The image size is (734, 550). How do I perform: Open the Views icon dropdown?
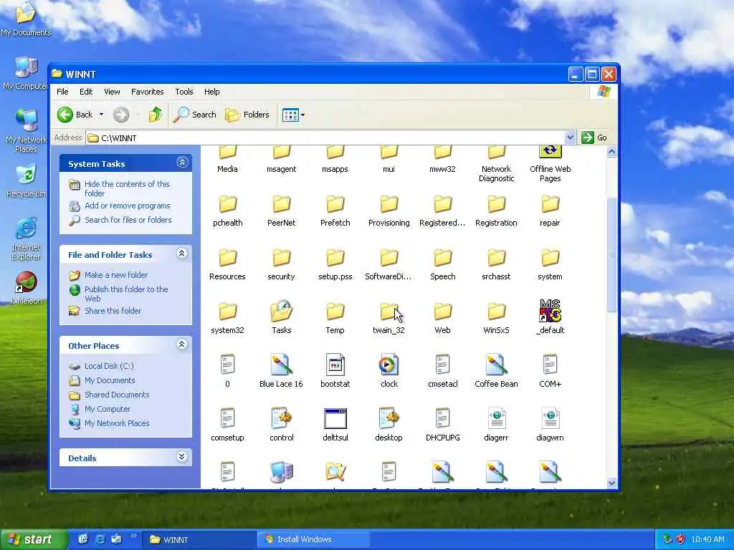pos(293,115)
